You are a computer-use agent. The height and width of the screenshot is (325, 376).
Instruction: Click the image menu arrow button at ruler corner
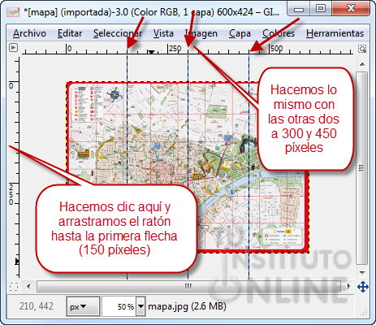(13, 48)
